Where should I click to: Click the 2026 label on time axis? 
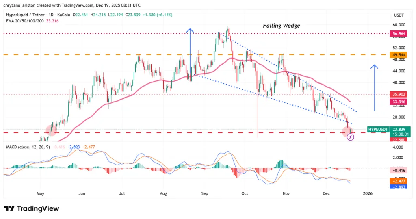point(368,193)
